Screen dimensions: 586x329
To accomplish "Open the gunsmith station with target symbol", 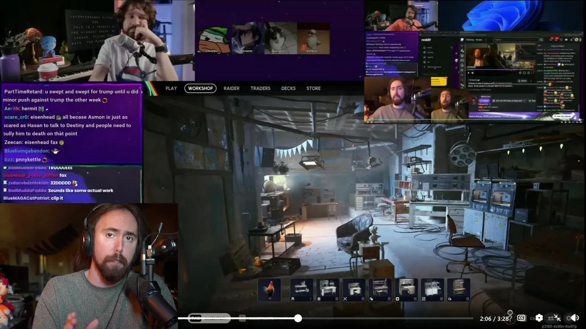I will click(x=328, y=290).
